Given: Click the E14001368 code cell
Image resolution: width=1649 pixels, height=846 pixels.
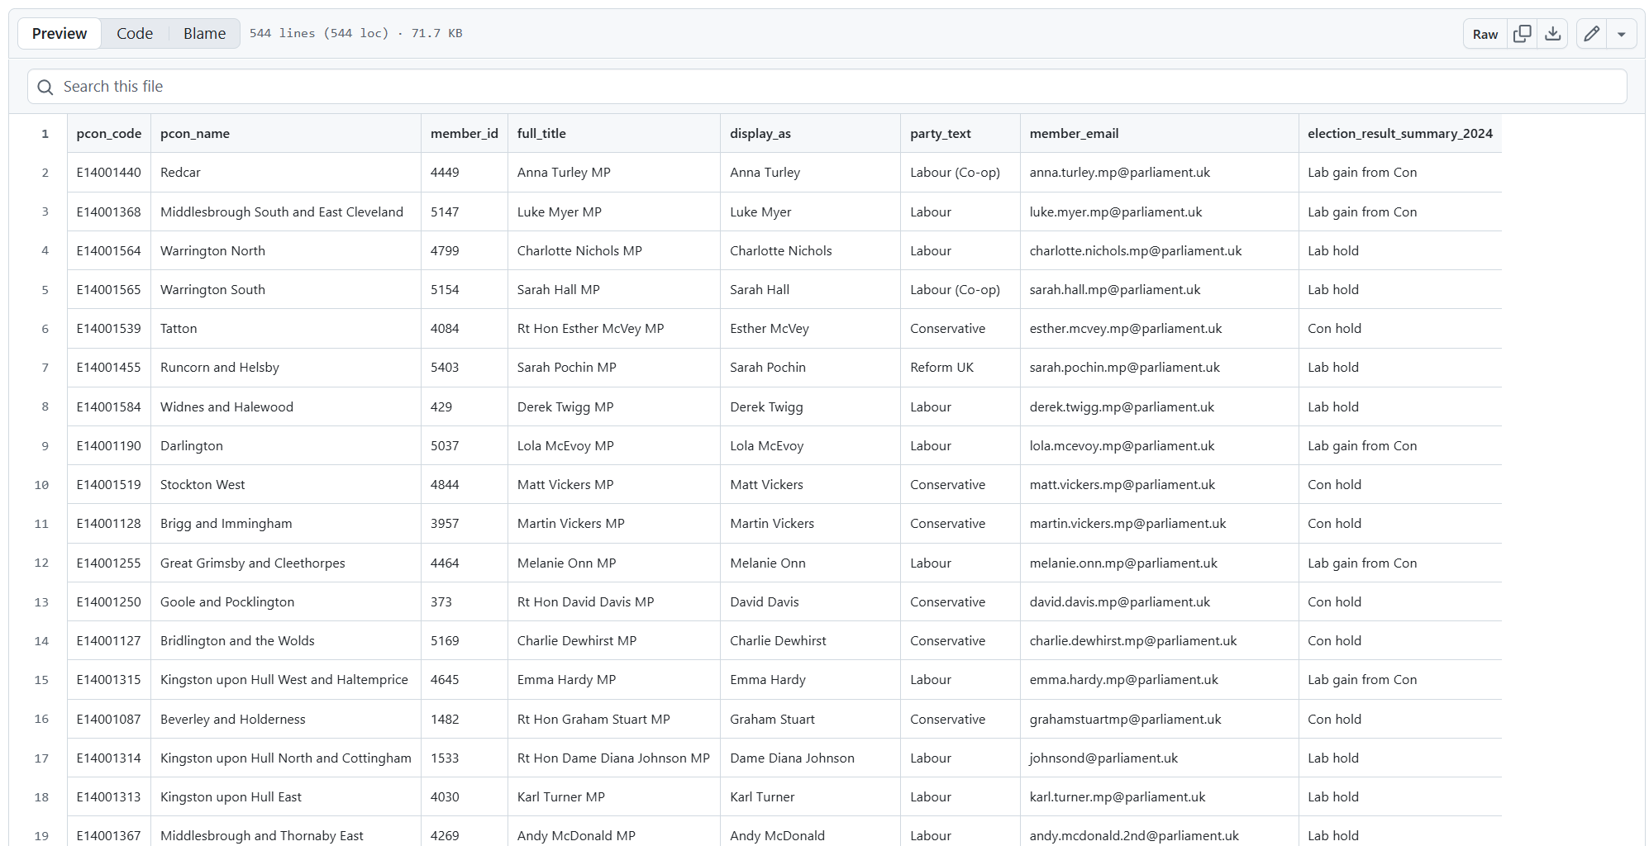Looking at the screenshot, I should [109, 211].
